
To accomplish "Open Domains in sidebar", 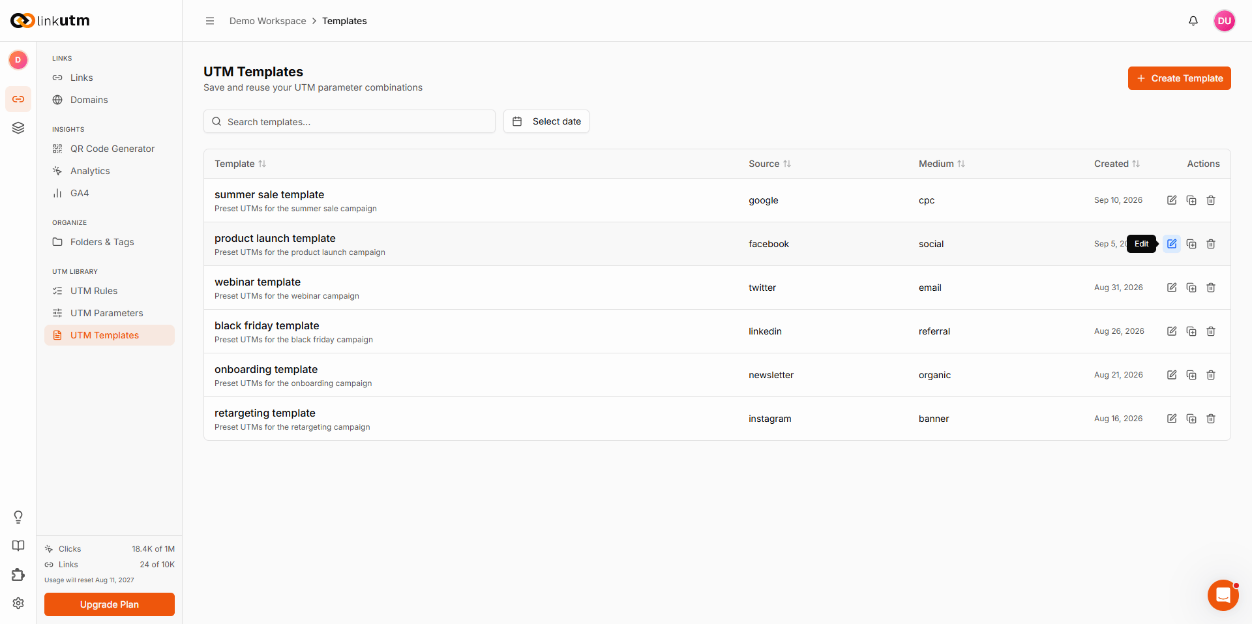I will (110, 100).
